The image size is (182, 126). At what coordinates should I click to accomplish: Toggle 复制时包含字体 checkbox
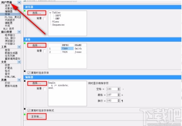click(29, 73)
